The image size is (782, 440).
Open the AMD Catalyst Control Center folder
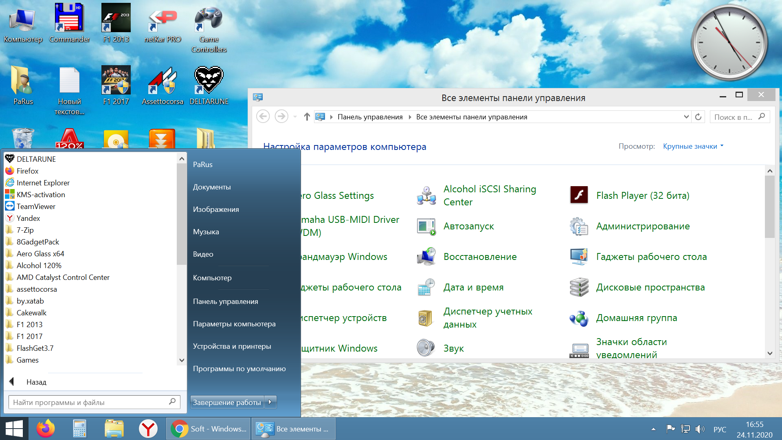point(63,277)
